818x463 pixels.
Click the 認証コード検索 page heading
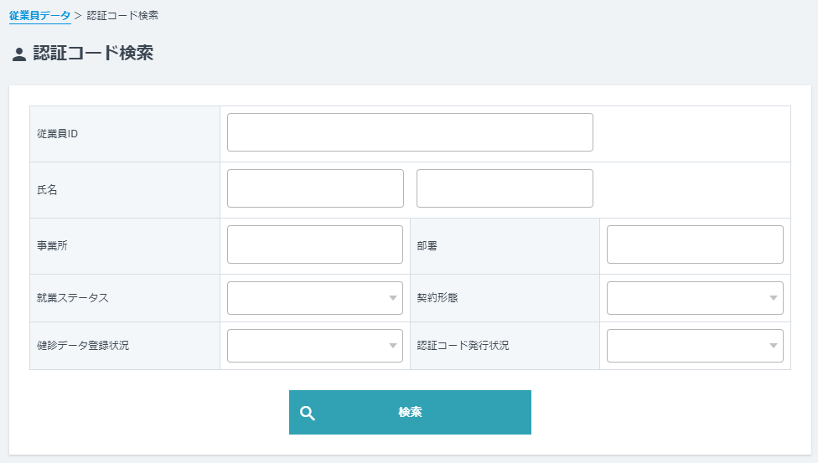(x=93, y=54)
